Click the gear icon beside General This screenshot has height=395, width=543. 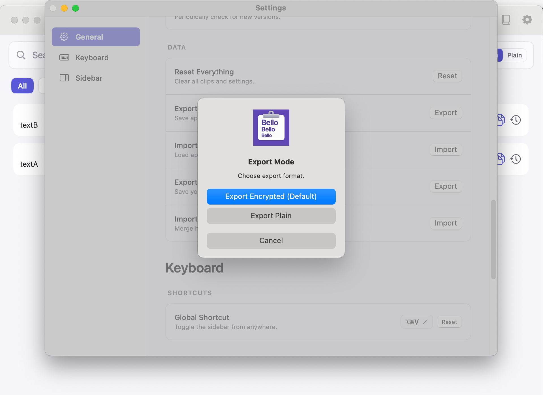pos(64,37)
